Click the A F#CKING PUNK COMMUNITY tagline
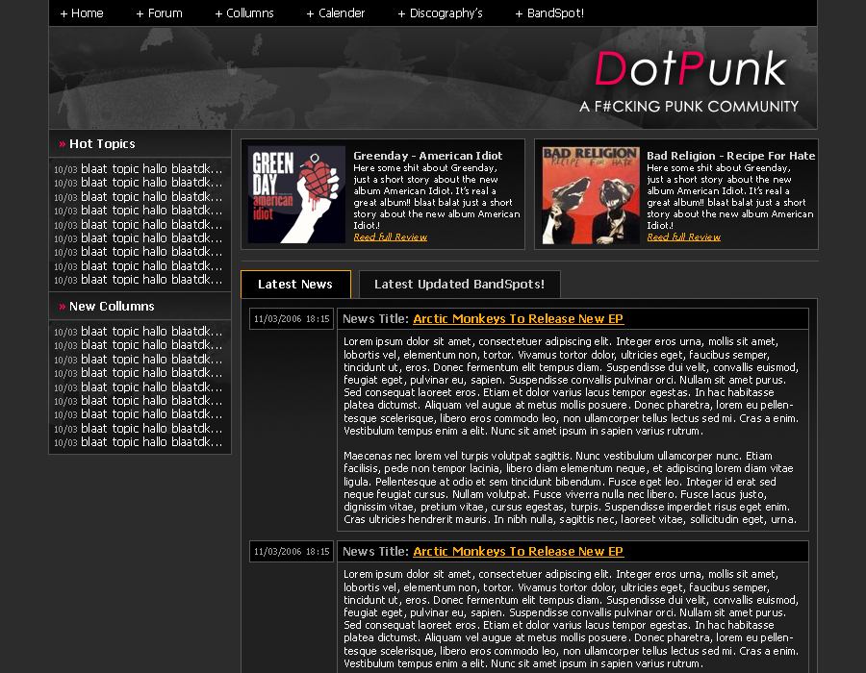Image resolution: width=866 pixels, height=673 pixels. pos(689,107)
